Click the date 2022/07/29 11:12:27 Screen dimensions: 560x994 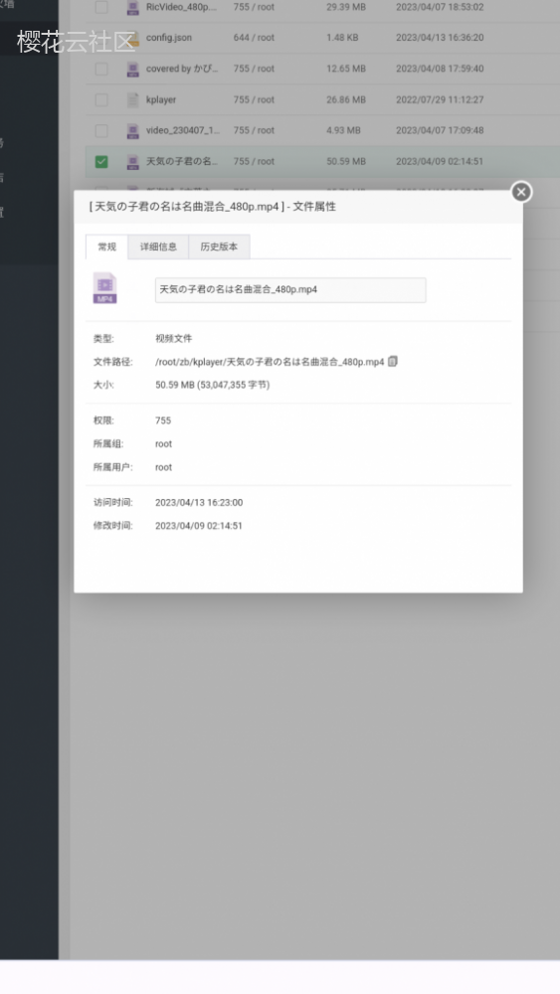[440, 99]
